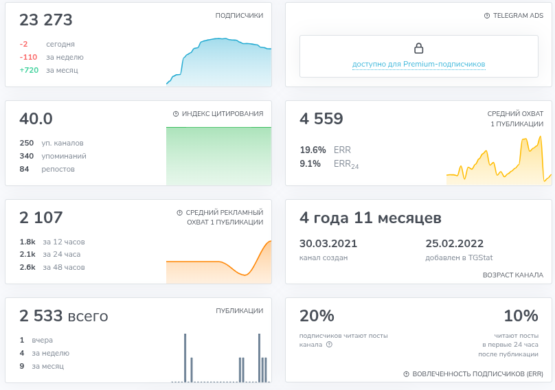
Task: Click help icon beside СРЕДНИЙ РЕКЛАМНЫЙ ОХВАТ
Action: [x=179, y=213]
